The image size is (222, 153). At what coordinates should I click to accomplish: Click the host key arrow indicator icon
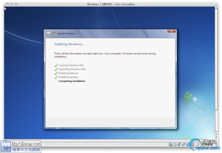(202, 144)
